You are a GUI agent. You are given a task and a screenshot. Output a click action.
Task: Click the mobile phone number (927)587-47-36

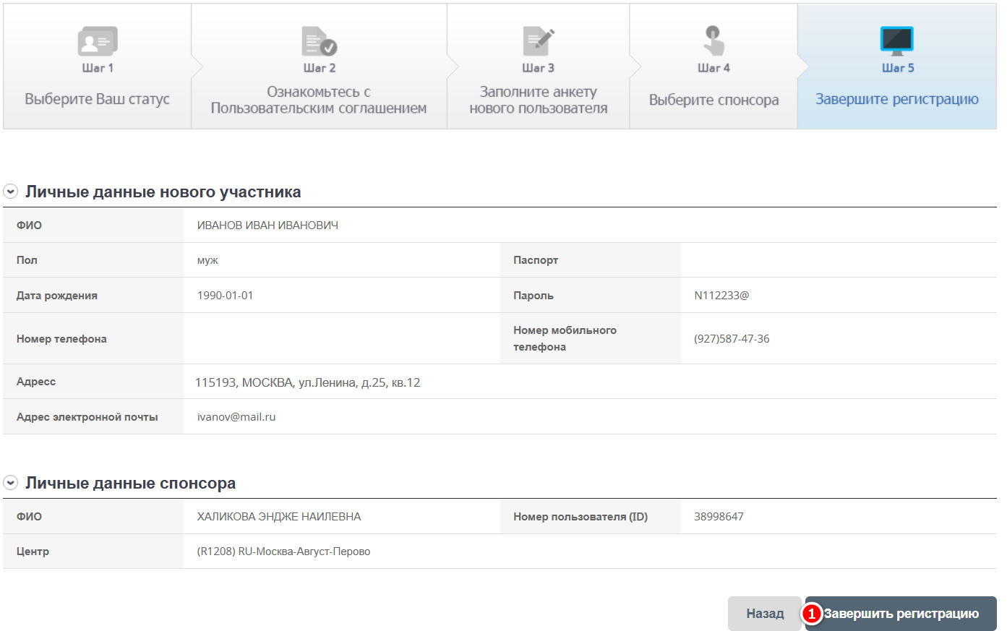point(732,339)
